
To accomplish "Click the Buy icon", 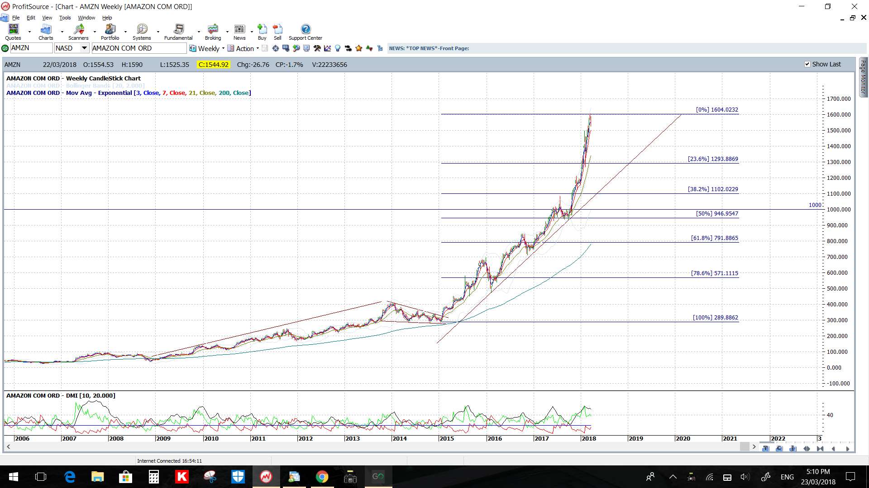I will pyautogui.click(x=262, y=32).
